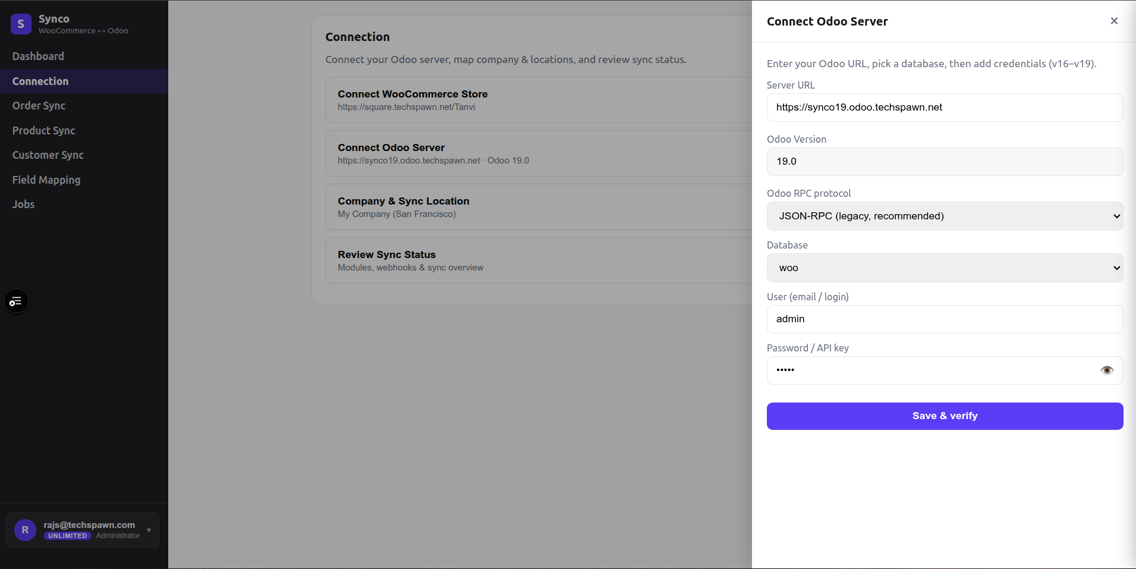Click rajs@techspawn.com account name

(x=89, y=525)
